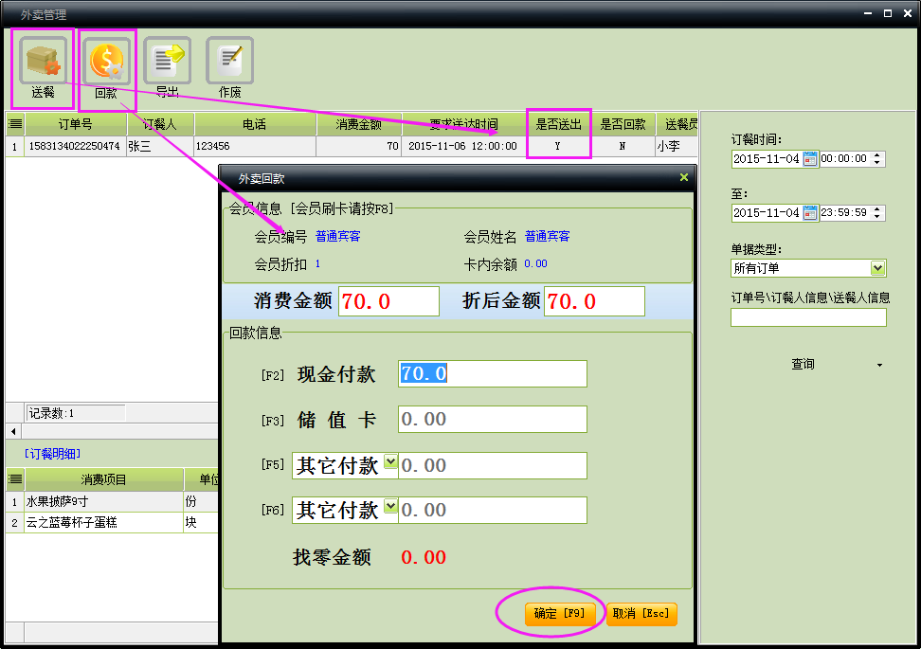Focus the 现金付款 amount field
This screenshot has width=921, height=649.
tap(492, 373)
